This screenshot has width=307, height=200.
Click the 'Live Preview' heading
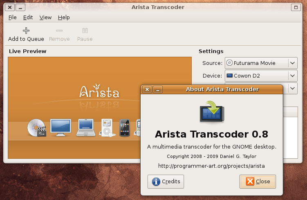[28, 51]
